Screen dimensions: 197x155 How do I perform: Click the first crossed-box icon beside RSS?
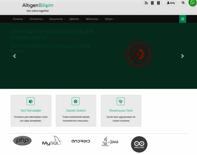[152, 3]
